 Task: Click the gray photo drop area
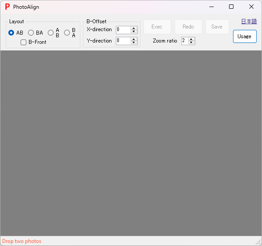coord(131,143)
